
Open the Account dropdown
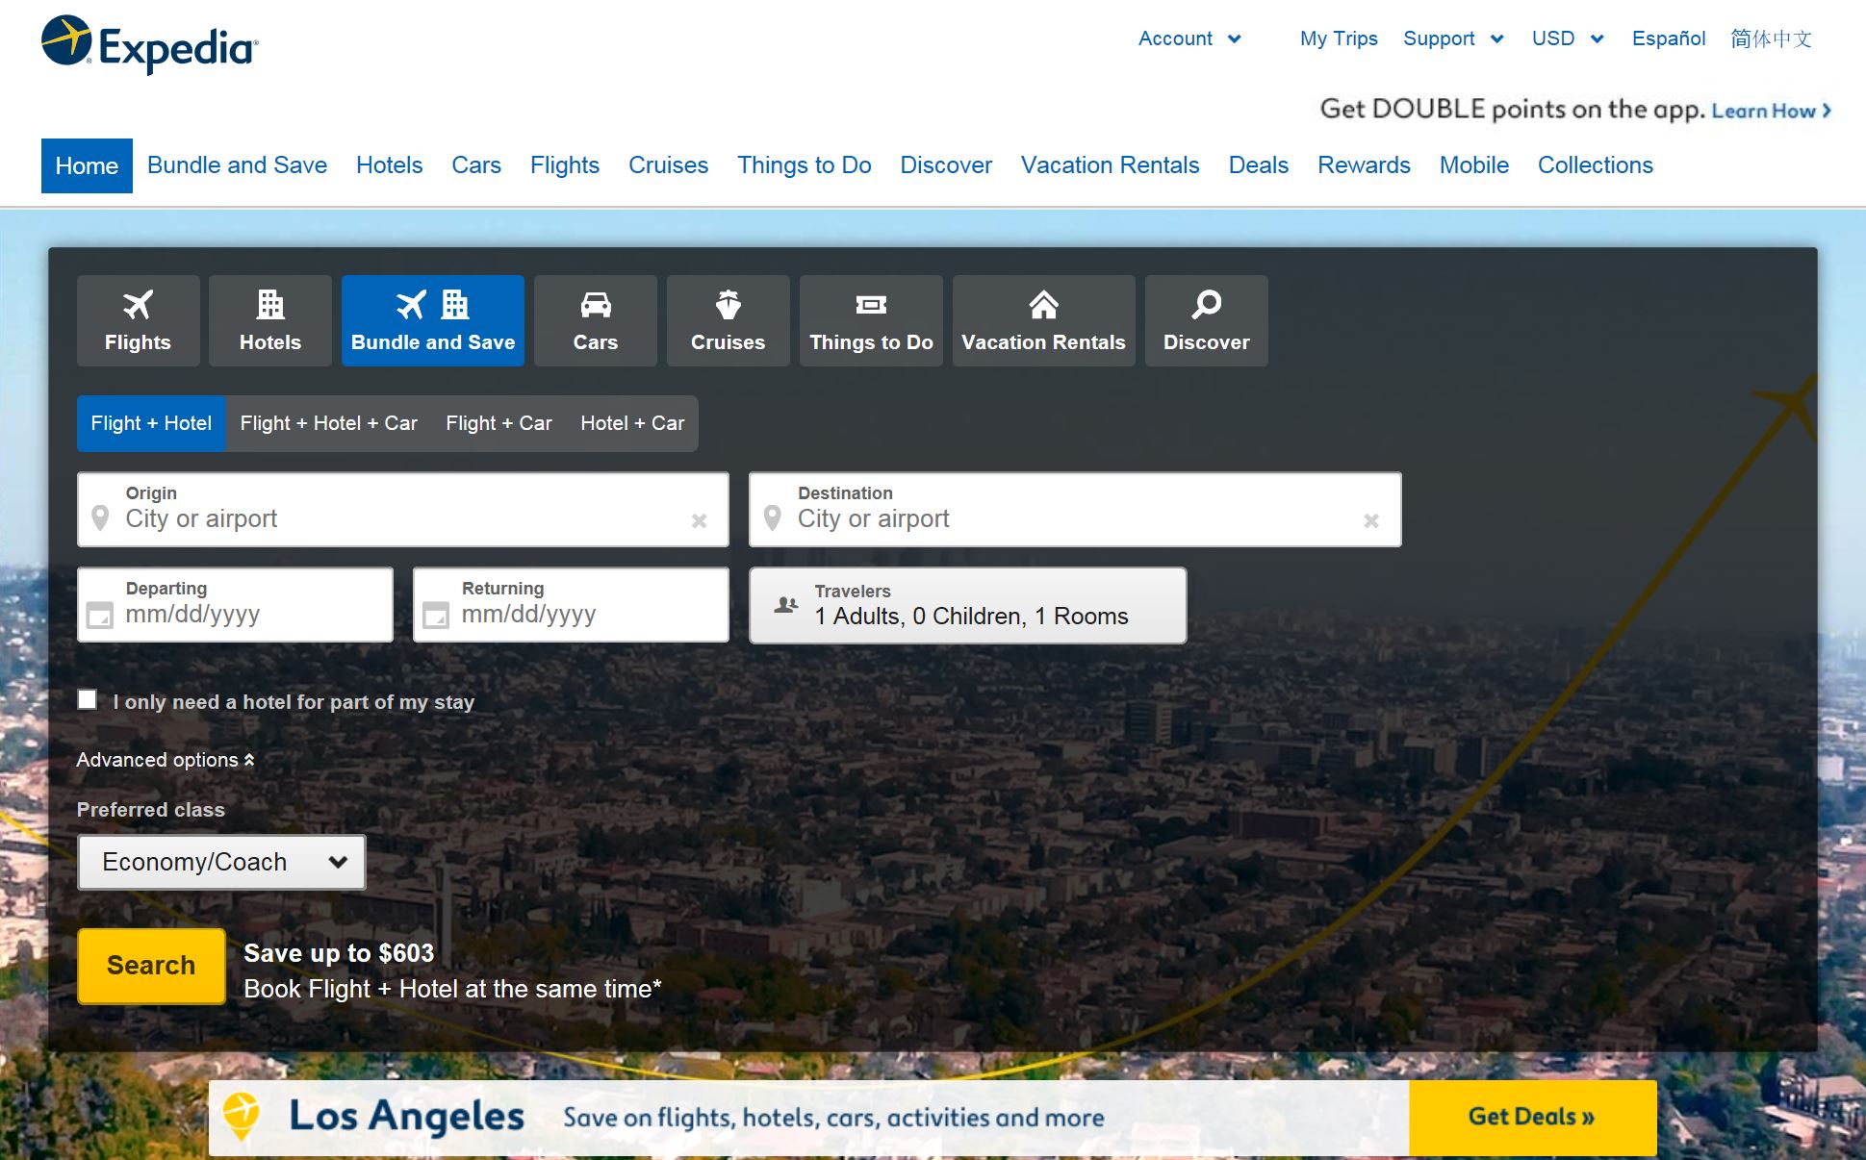(x=1189, y=38)
